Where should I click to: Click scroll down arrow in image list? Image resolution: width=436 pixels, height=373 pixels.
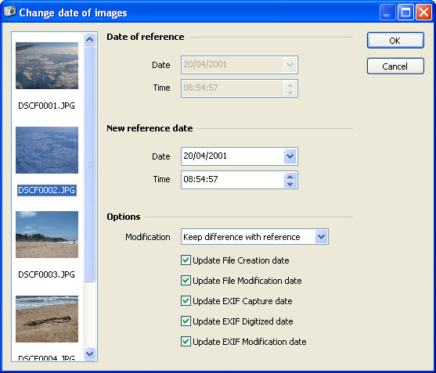(89, 353)
